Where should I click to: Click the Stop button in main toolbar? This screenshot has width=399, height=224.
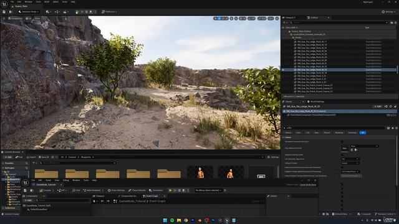(87, 12)
